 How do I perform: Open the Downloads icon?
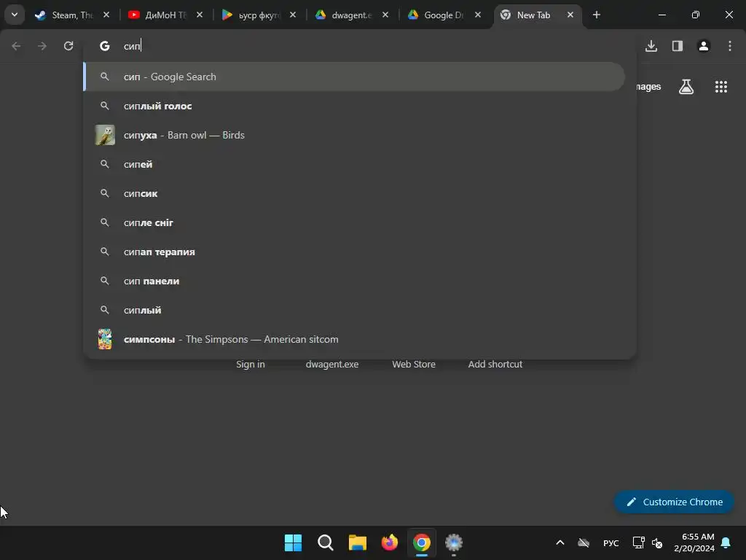coord(651,46)
